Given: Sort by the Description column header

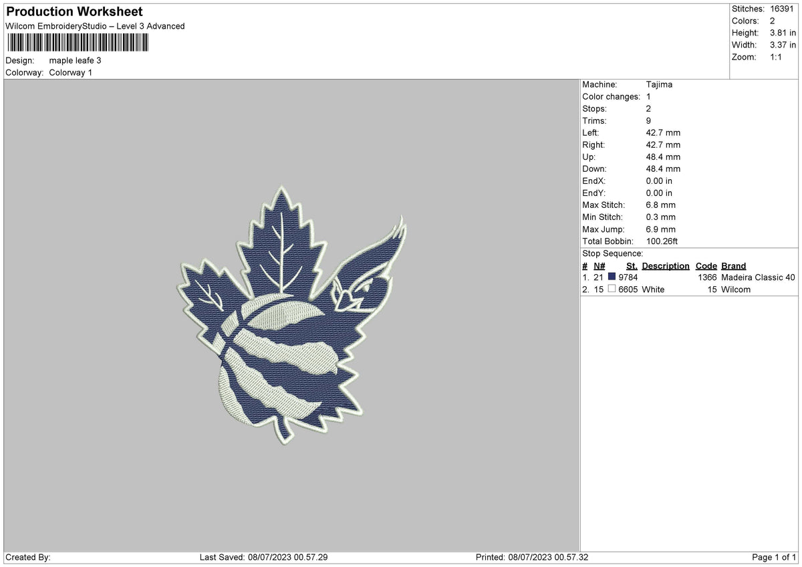Looking at the screenshot, I should [665, 265].
